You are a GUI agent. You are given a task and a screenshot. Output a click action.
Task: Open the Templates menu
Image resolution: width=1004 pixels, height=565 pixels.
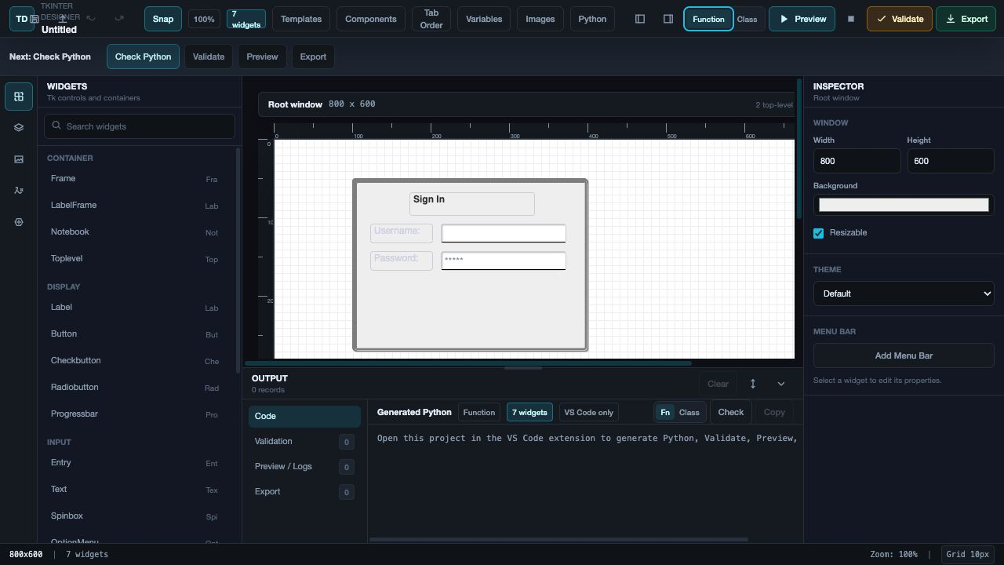(x=301, y=19)
